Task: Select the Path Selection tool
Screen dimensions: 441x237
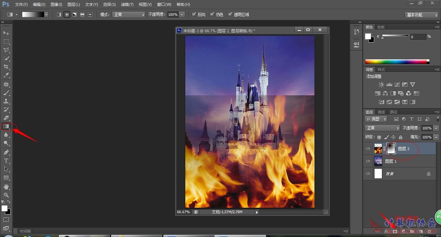Action: tap(6, 169)
